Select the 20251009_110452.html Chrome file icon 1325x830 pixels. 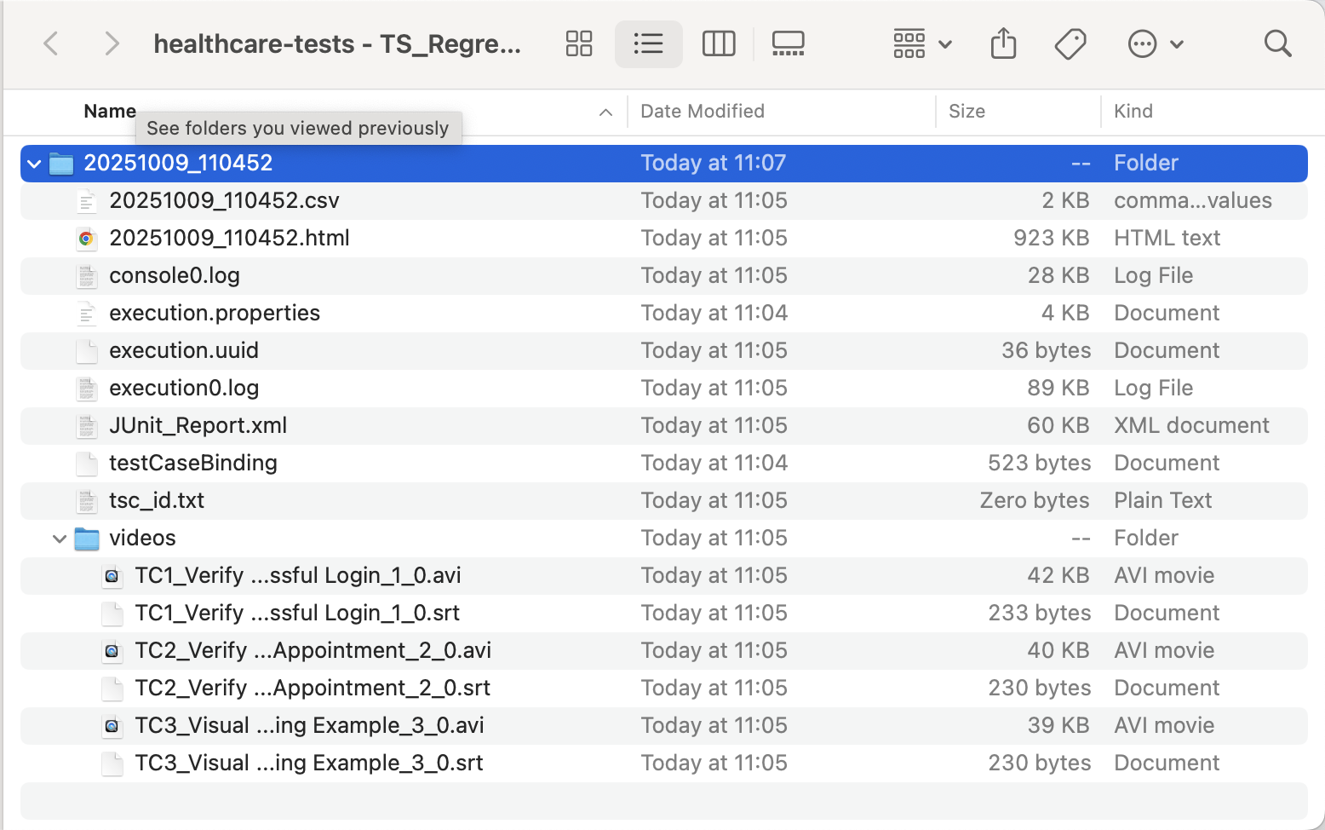[86, 239]
